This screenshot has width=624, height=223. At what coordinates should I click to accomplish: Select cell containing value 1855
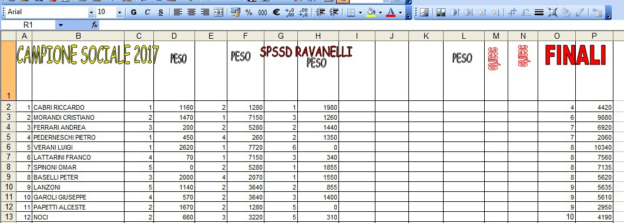click(318, 167)
